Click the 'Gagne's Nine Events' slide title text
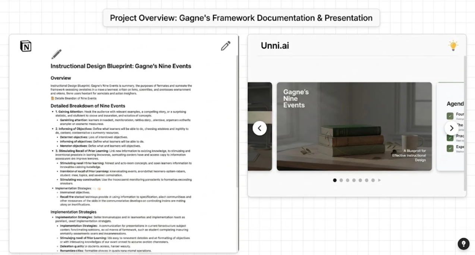This screenshot has height=255, width=475. click(x=296, y=98)
